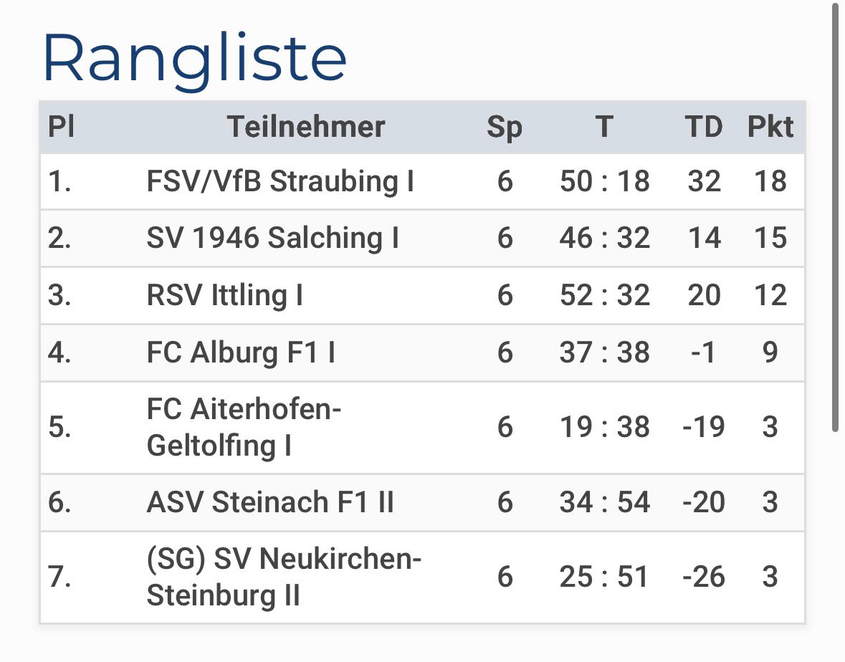Open team FSV/VfB Straubing I
Image resolution: width=845 pixels, height=662 pixels.
[280, 181]
